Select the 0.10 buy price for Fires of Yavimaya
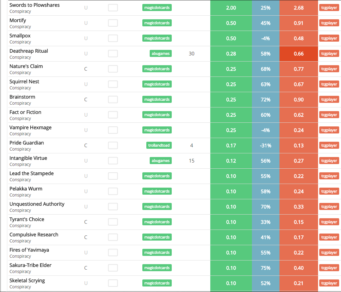Viewport: 341px width, 292px height. point(231,253)
